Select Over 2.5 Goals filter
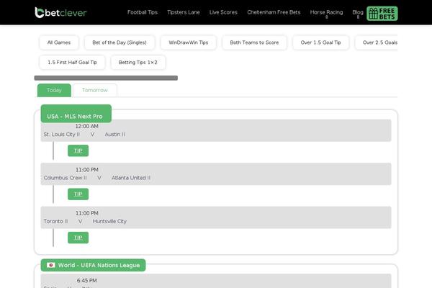 pyautogui.click(x=377, y=42)
